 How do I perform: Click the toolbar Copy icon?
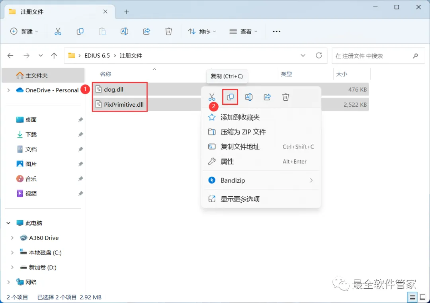point(80,31)
